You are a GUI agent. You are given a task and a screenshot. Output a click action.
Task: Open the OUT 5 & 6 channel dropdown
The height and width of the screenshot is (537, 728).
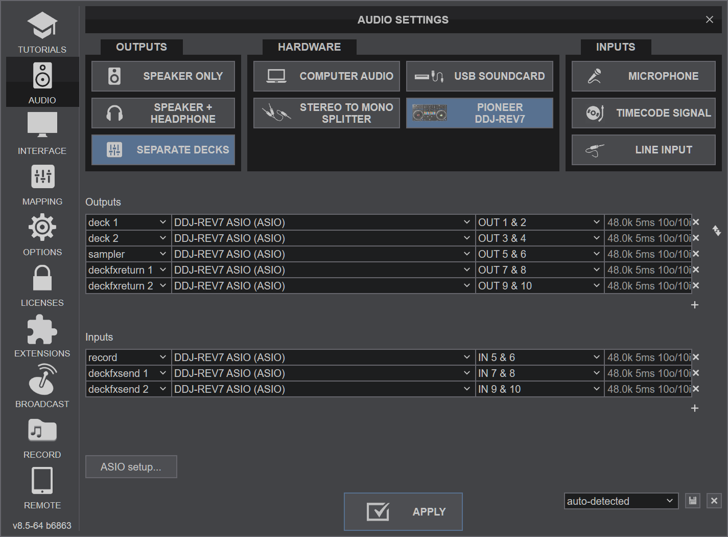tap(539, 254)
